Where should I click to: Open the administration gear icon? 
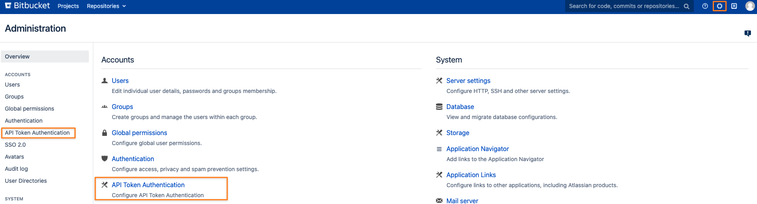(720, 6)
